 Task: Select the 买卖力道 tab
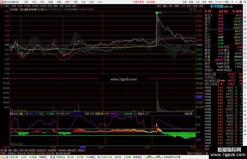[x=23, y=150]
